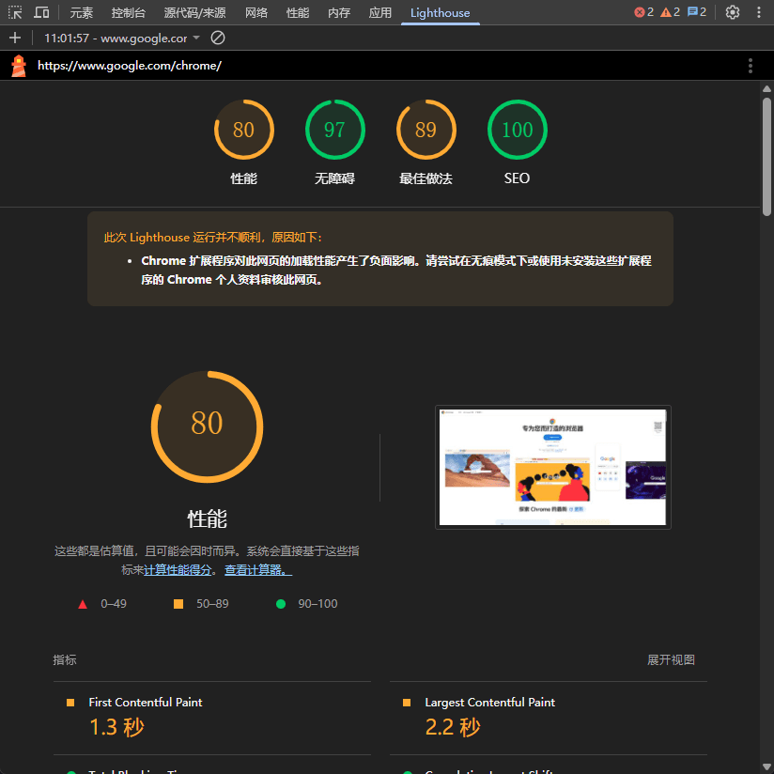Open the 计算性能得分 link

(178, 570)
